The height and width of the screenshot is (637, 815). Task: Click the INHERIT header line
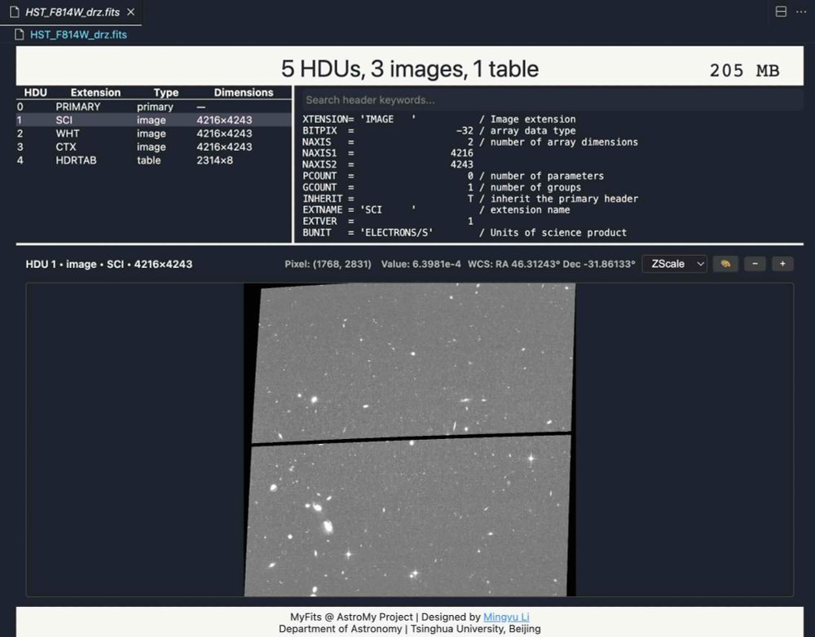470,199
